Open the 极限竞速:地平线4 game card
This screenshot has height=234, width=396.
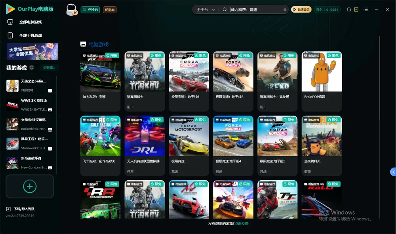click(233, 146)
